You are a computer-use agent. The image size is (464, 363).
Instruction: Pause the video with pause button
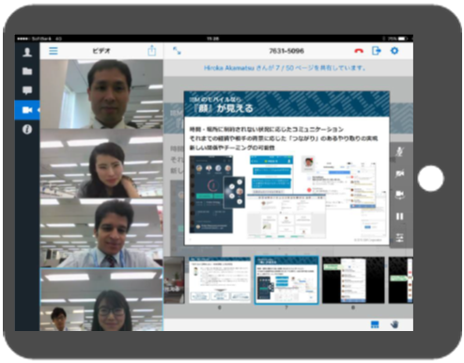(399, 216)
